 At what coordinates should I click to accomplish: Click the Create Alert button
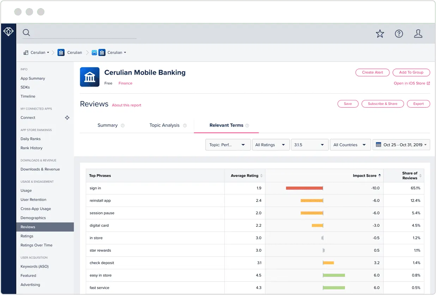(x=373, y=72)
